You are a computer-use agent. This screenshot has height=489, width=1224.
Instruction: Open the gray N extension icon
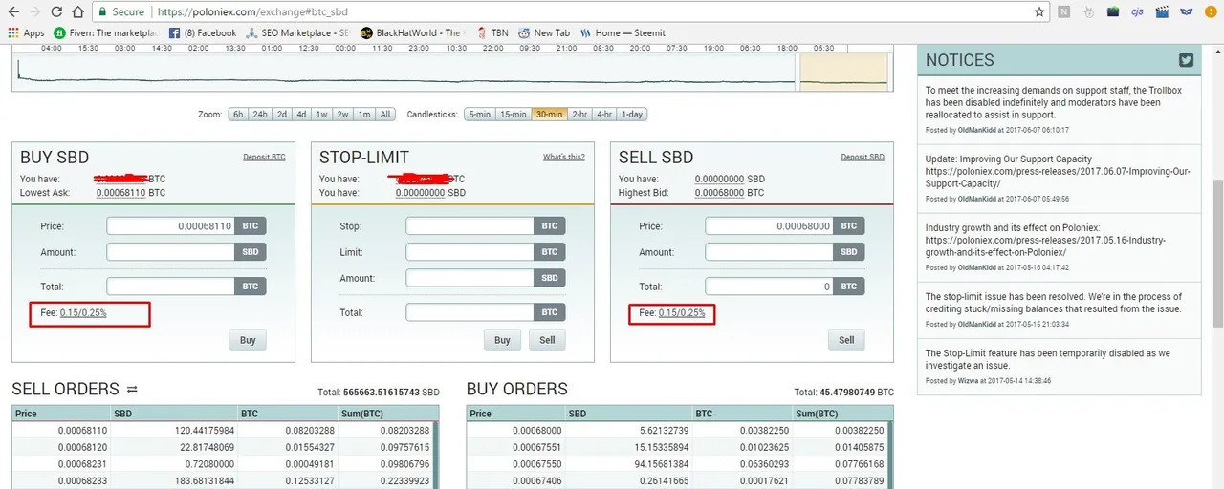coord(1065,12)
